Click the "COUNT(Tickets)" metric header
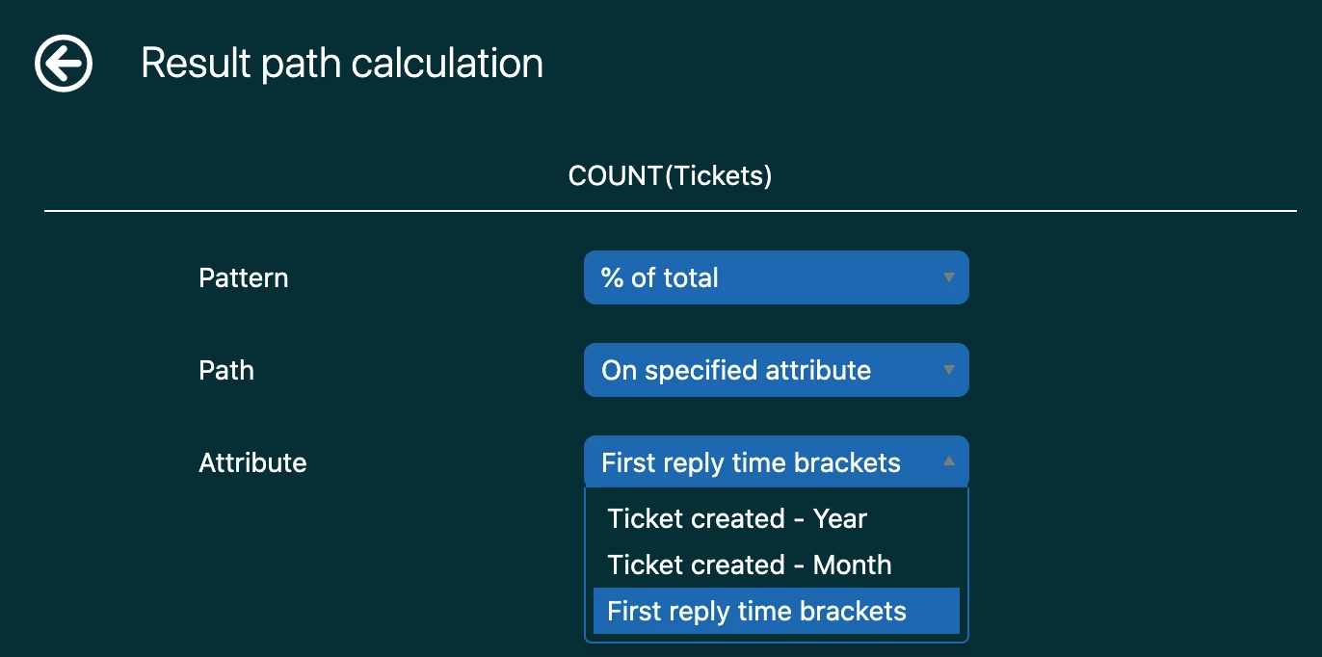 point(670,176)
